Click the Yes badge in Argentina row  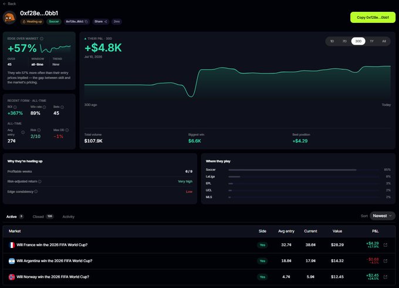point(262,261)
